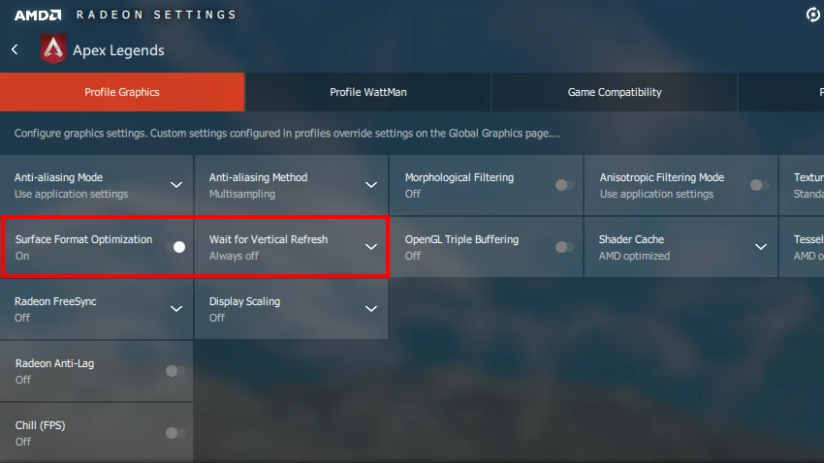Turn off Surface Format Optimization toggle

click(175, 247)
